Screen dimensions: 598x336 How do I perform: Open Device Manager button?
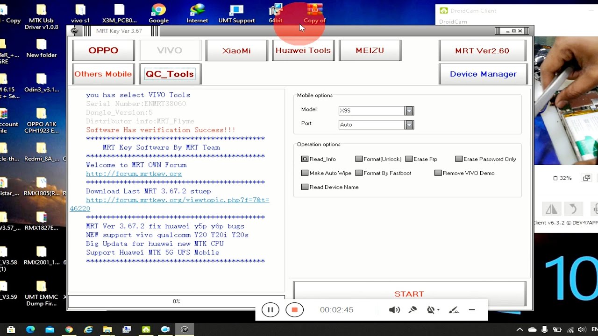(x=483, y=74)
